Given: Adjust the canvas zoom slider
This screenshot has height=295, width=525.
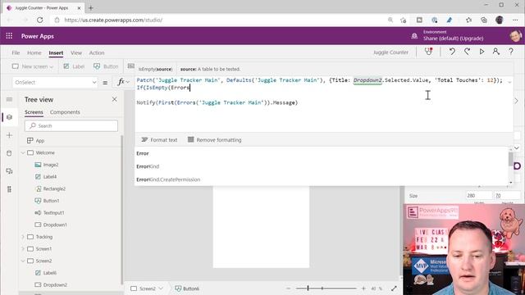Looking at the screenshot, I should coord(308,288).
